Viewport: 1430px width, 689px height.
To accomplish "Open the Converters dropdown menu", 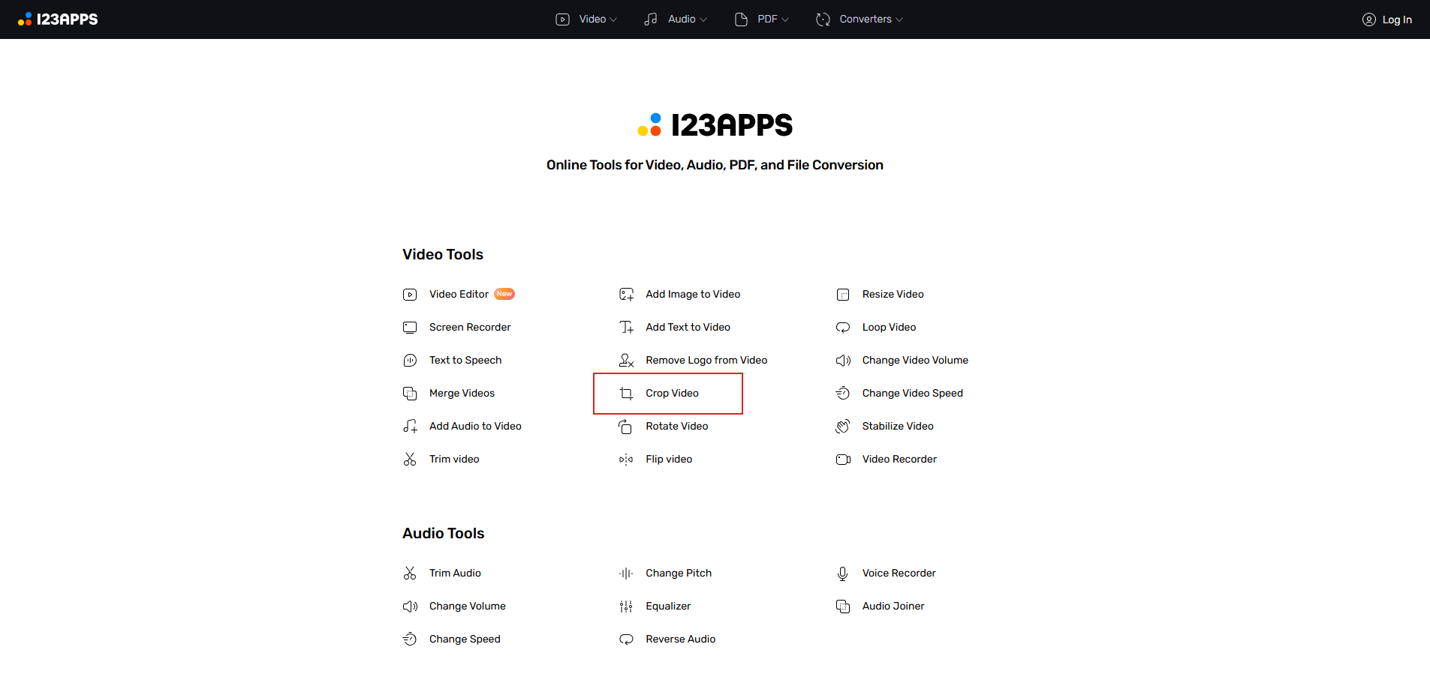I will (x=860, y=19).
